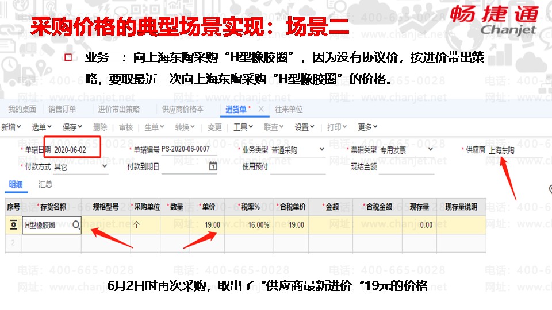The height and width of the screenshot is (310, 552).
Task: Click the 现结金额 input field
Action: (407, 167)
